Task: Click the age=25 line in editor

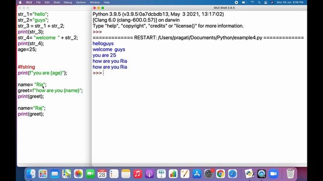Action: pos(27,49)
